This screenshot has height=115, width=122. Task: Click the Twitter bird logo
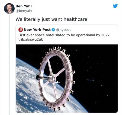115,6
